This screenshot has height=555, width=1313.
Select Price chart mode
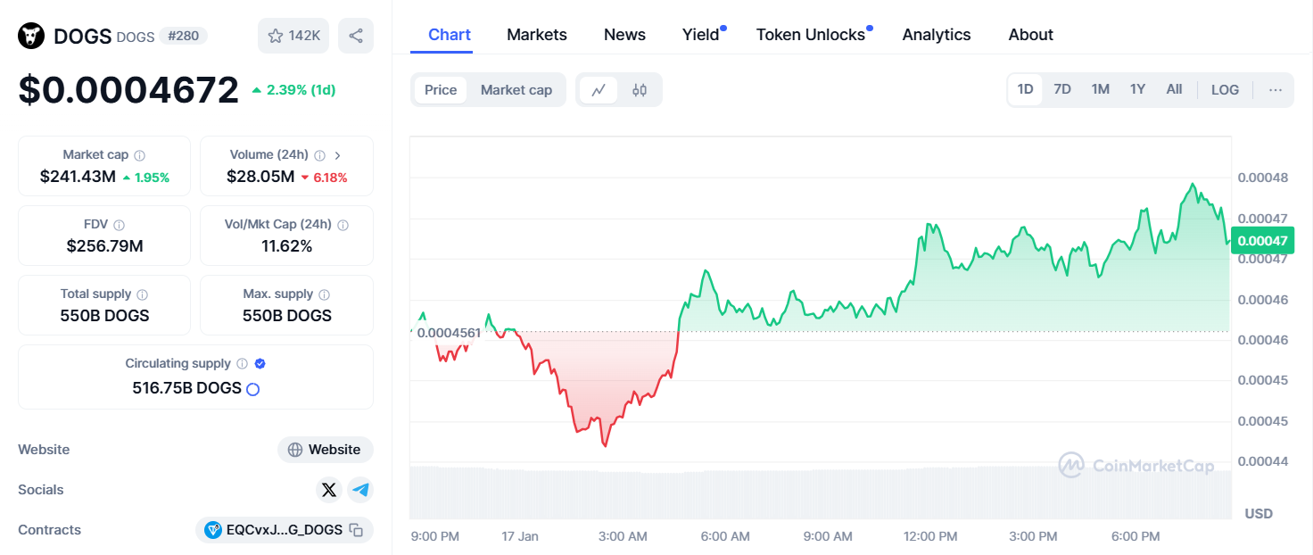coord(441,89)
